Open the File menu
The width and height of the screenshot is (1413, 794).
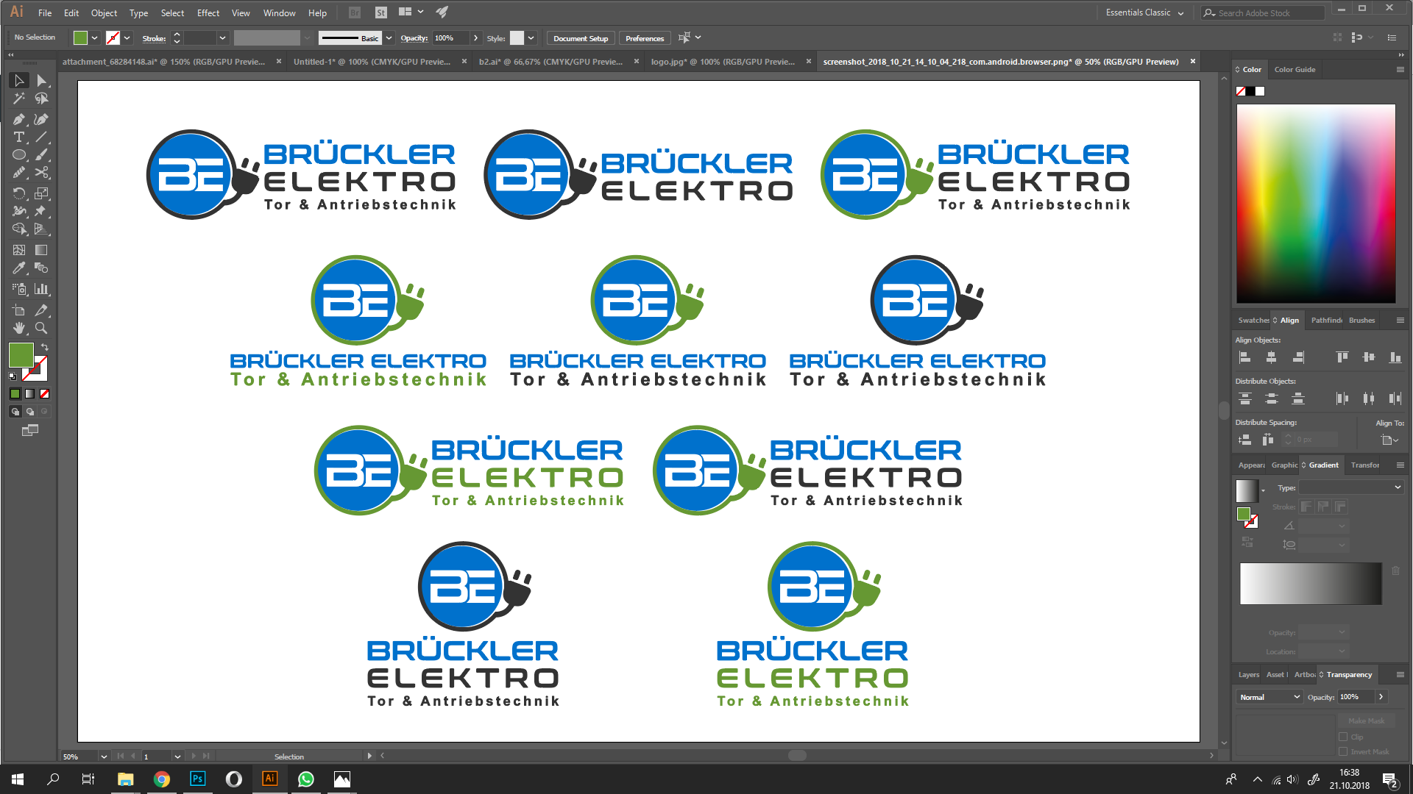pyautogui.click(x=45, y=13)
